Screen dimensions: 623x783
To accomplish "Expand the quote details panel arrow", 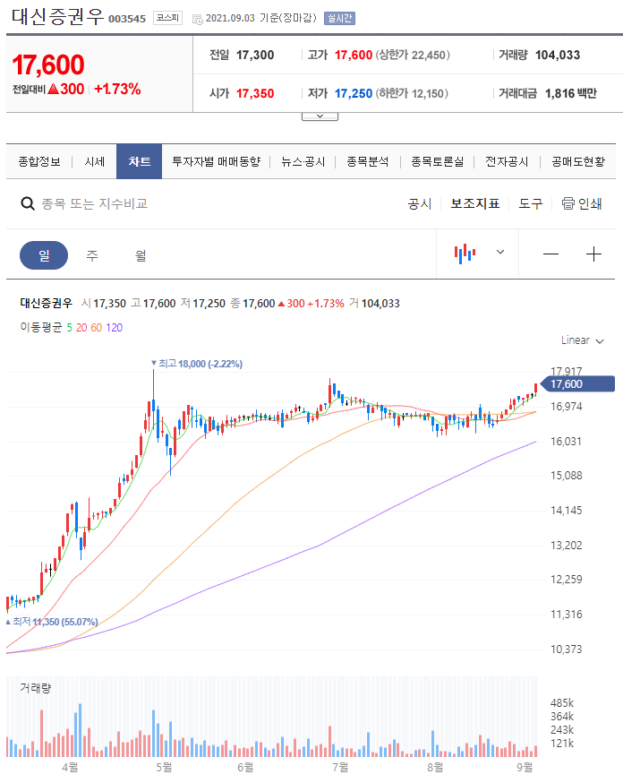I will (x=320, y=116).
